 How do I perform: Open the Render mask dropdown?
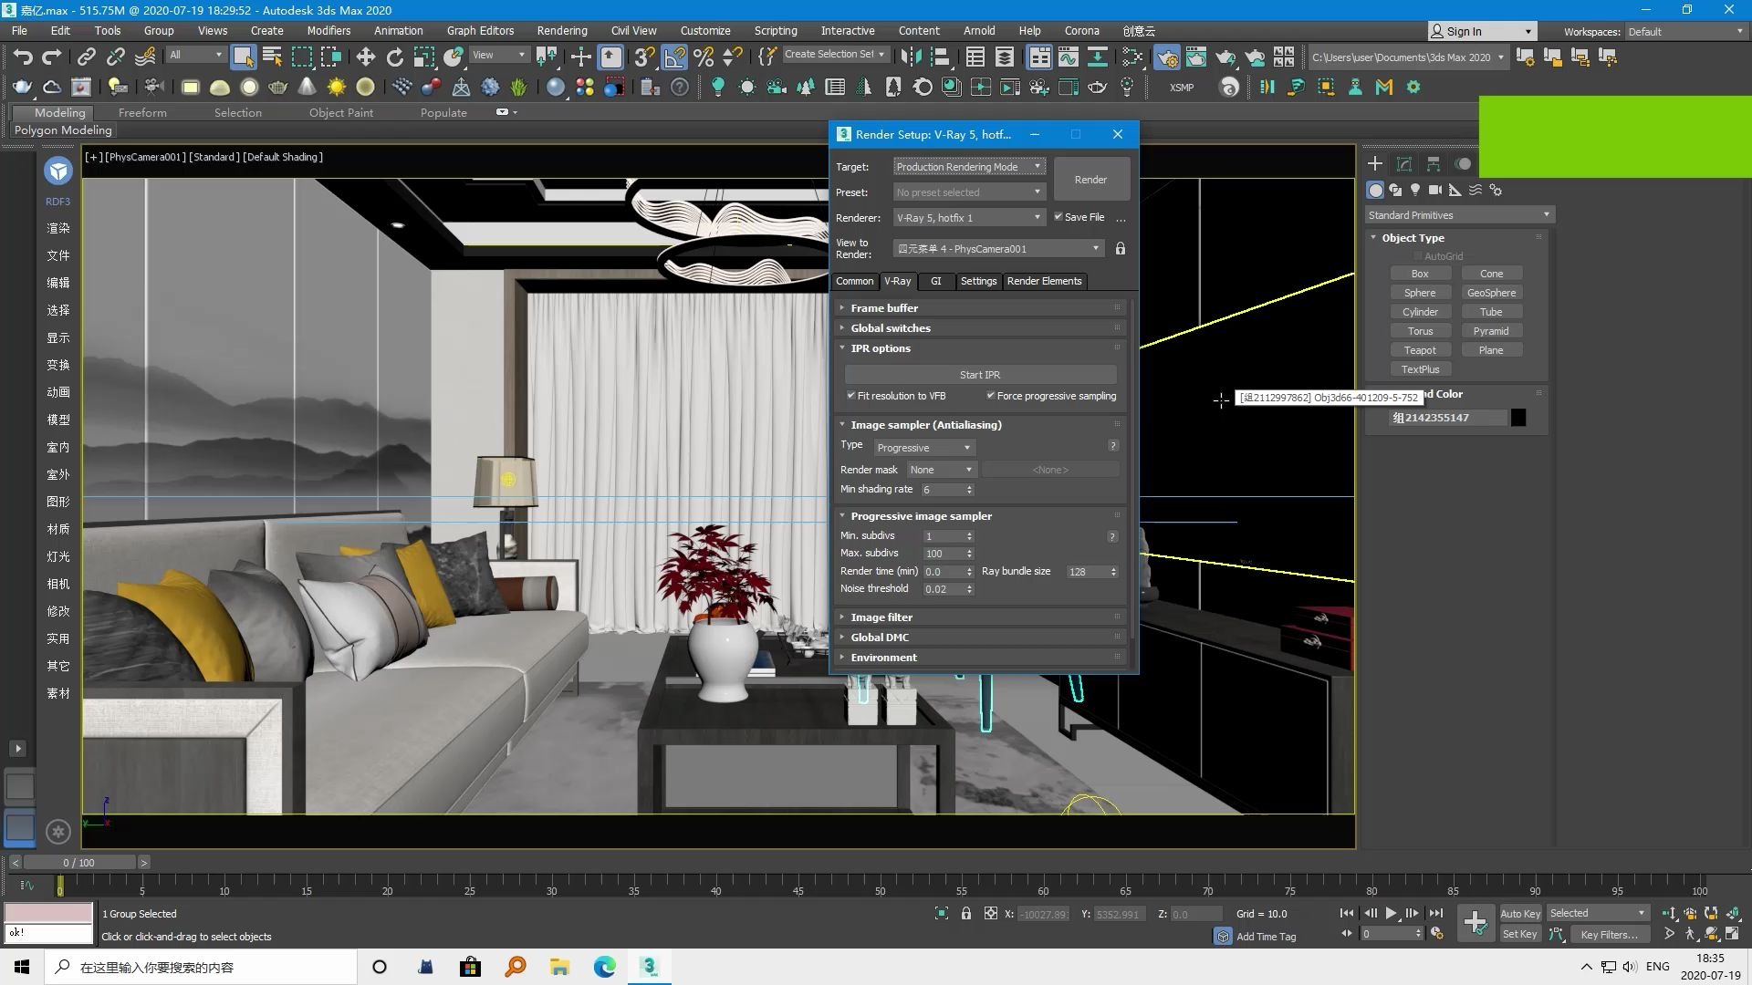[x=942, y=470]
